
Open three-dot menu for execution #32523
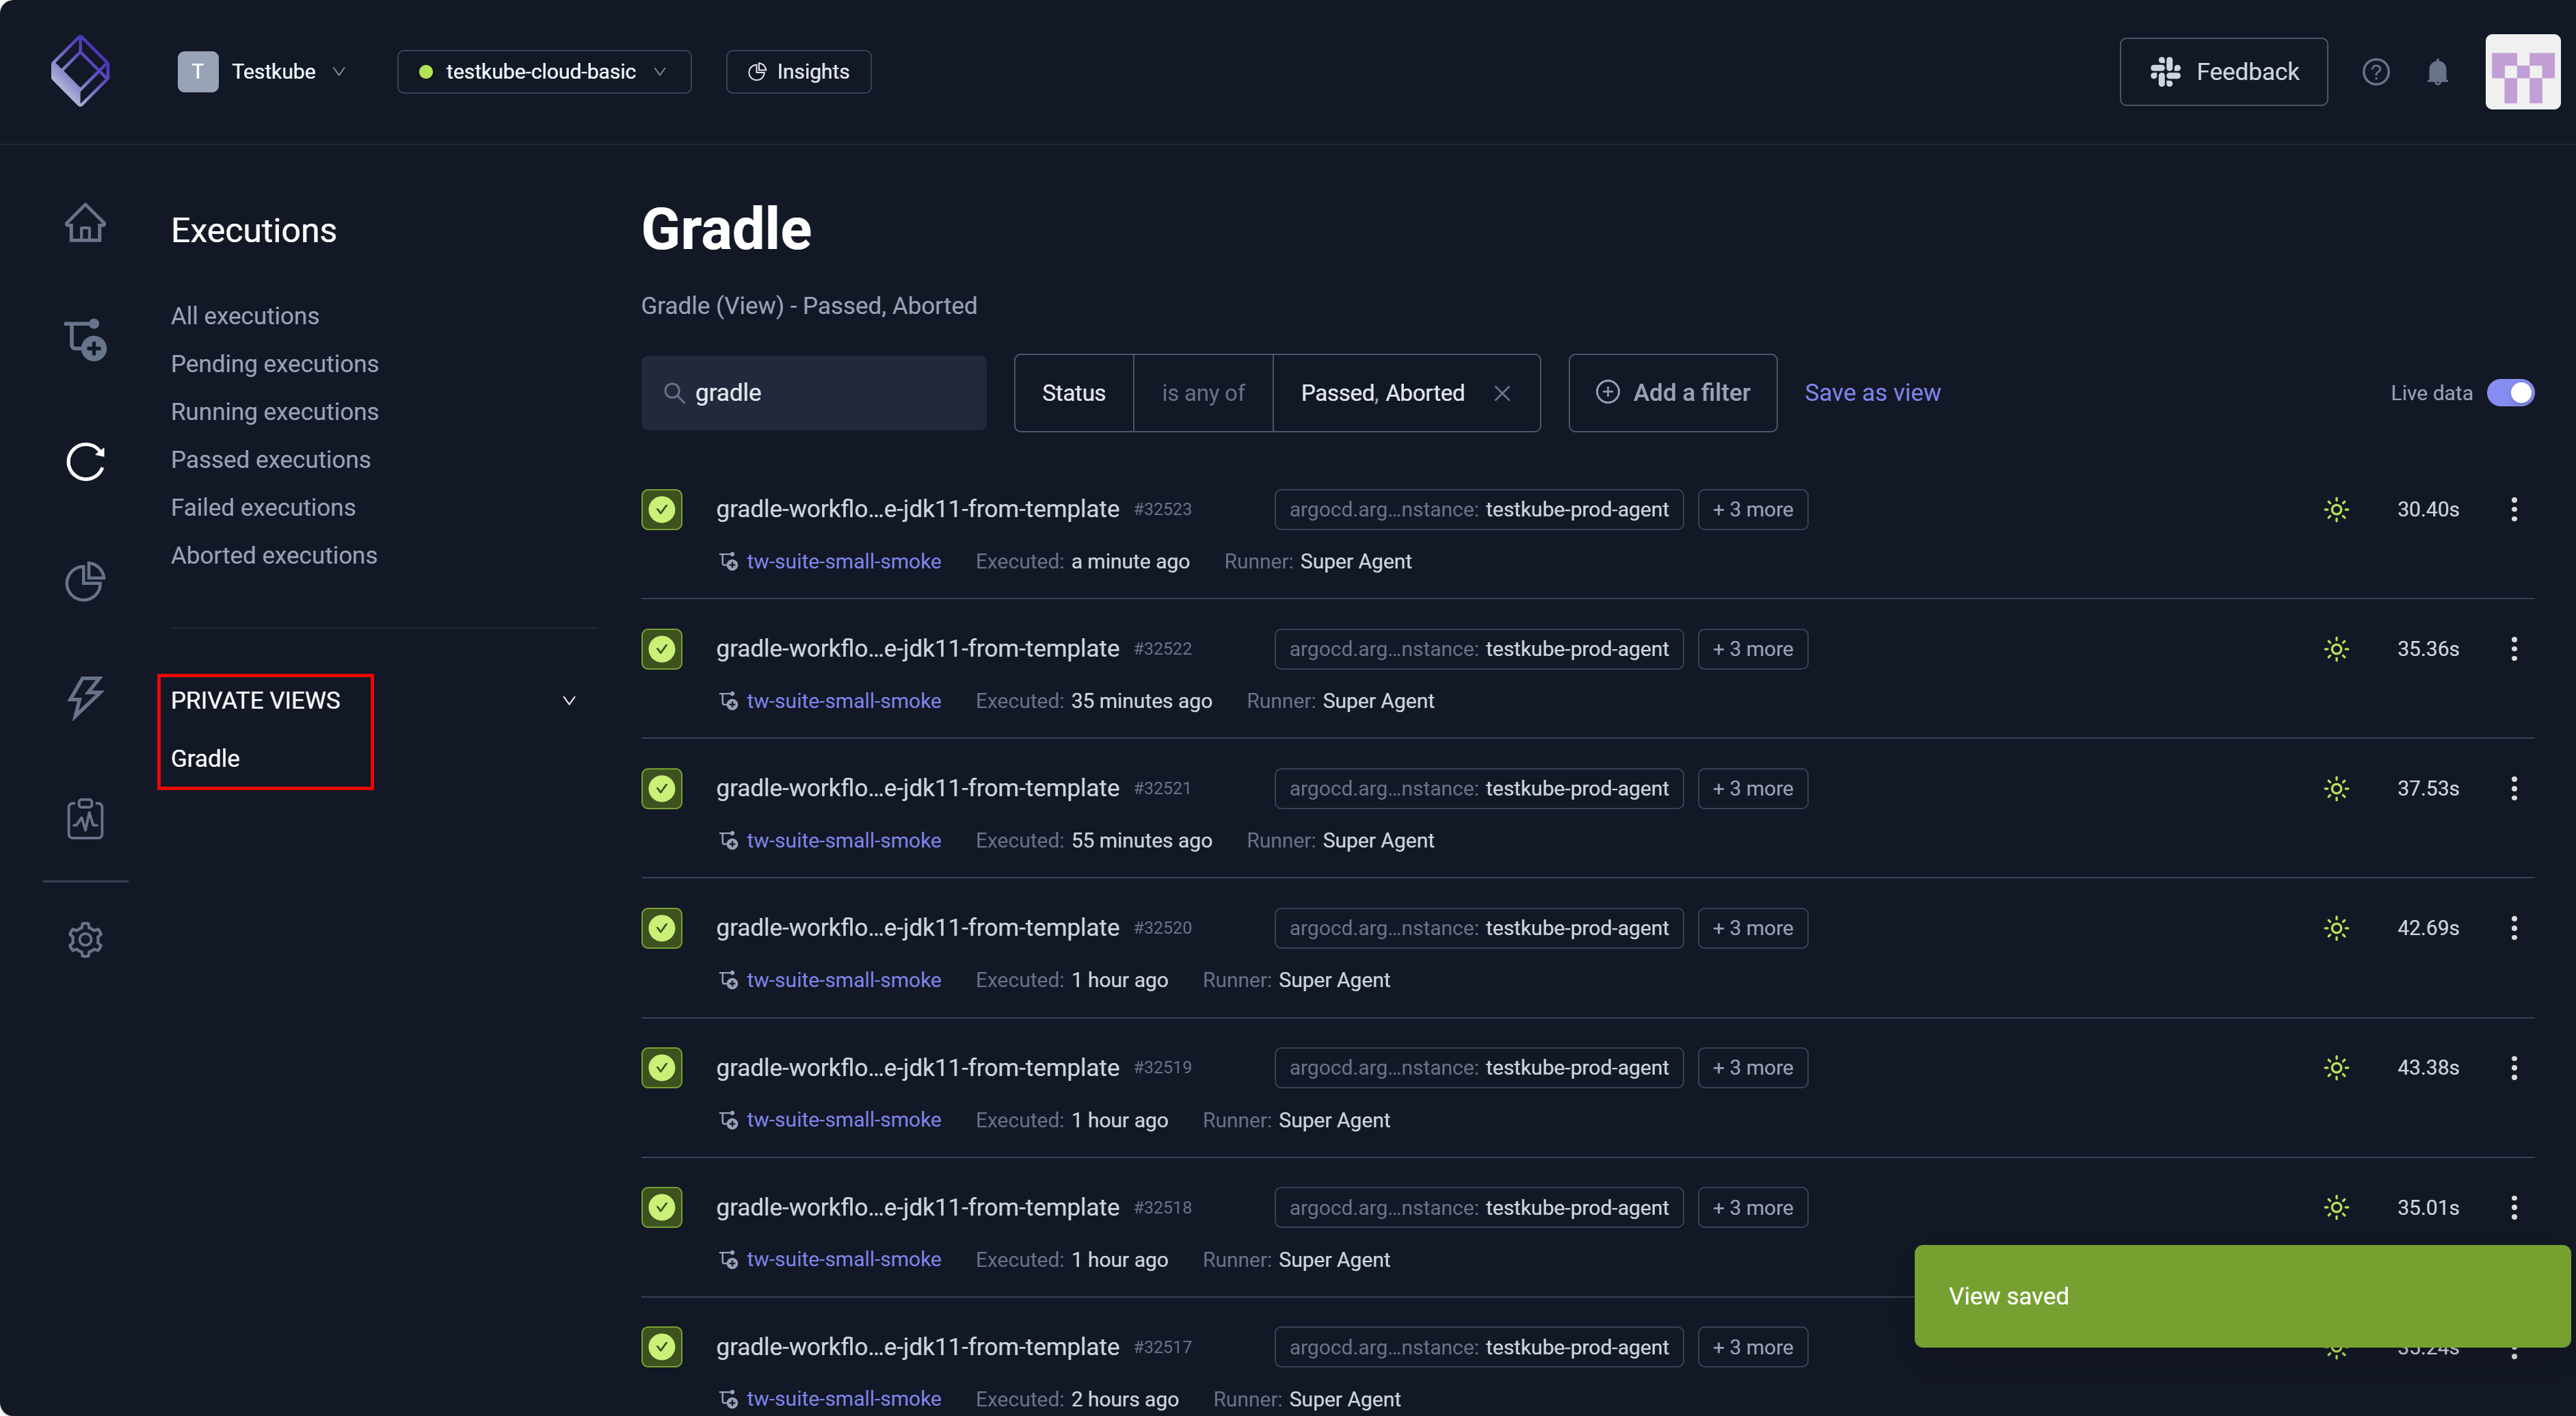point(2513,509)
